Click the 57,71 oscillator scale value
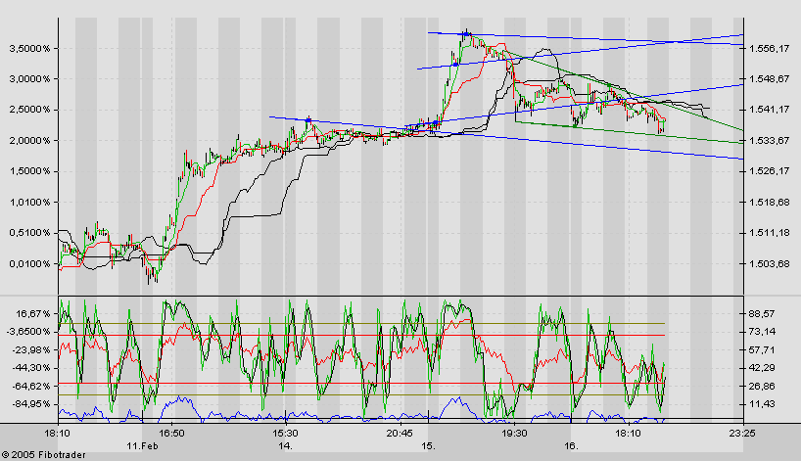Viewport: 801px width, 461px height. pos(762,349)
